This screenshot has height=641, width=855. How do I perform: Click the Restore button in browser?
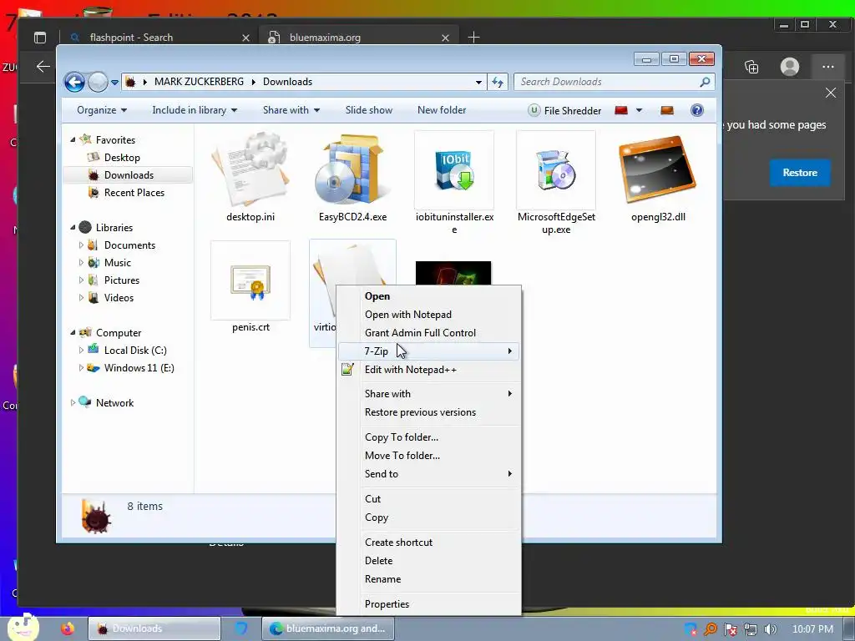click(x=800, y=173)
